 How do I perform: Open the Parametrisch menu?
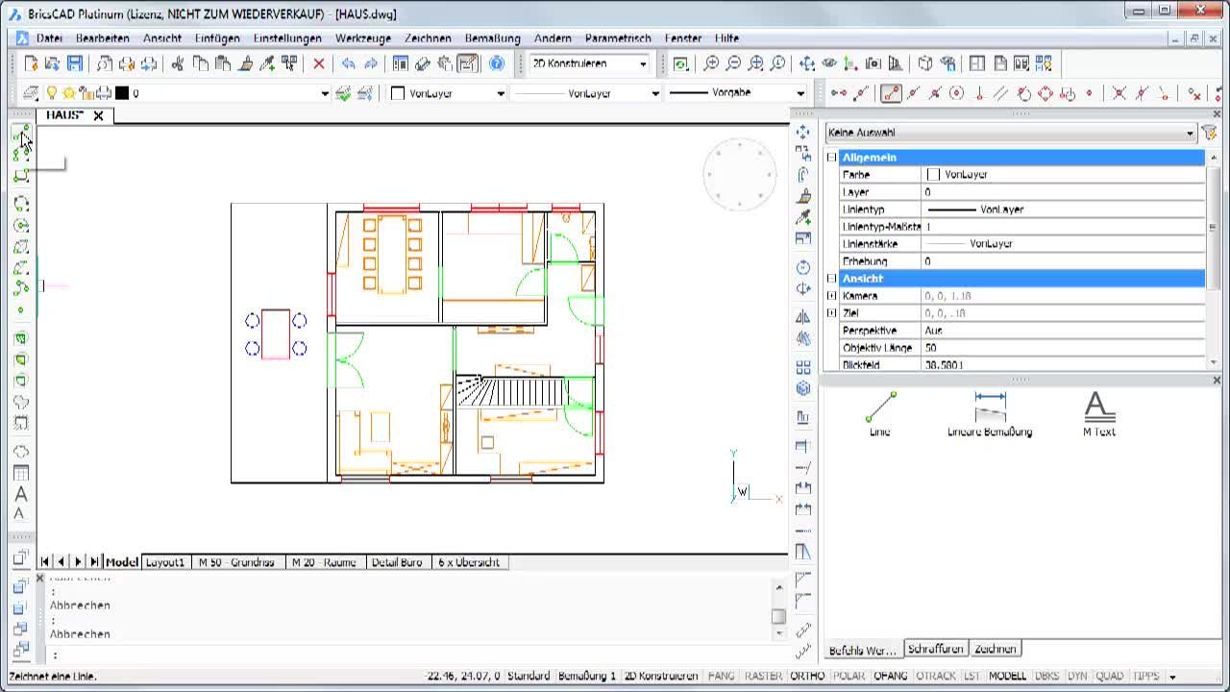pyautogui.click(x=618, y=38)
